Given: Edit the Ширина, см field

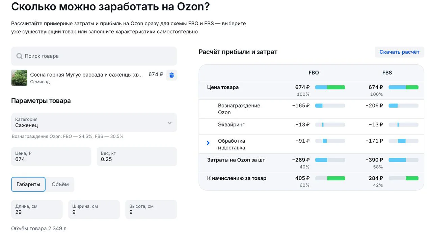Looking at the screenshot, I should click(94, 209).
